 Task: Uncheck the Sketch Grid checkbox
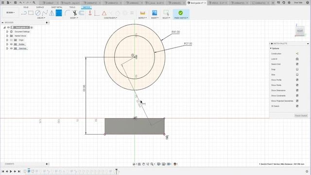(x=297, y=64)
